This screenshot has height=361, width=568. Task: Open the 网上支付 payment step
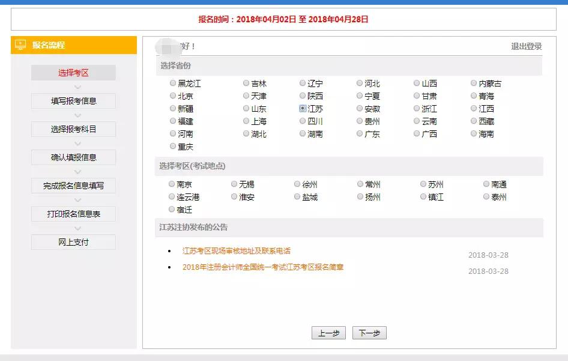pos(73,242)
